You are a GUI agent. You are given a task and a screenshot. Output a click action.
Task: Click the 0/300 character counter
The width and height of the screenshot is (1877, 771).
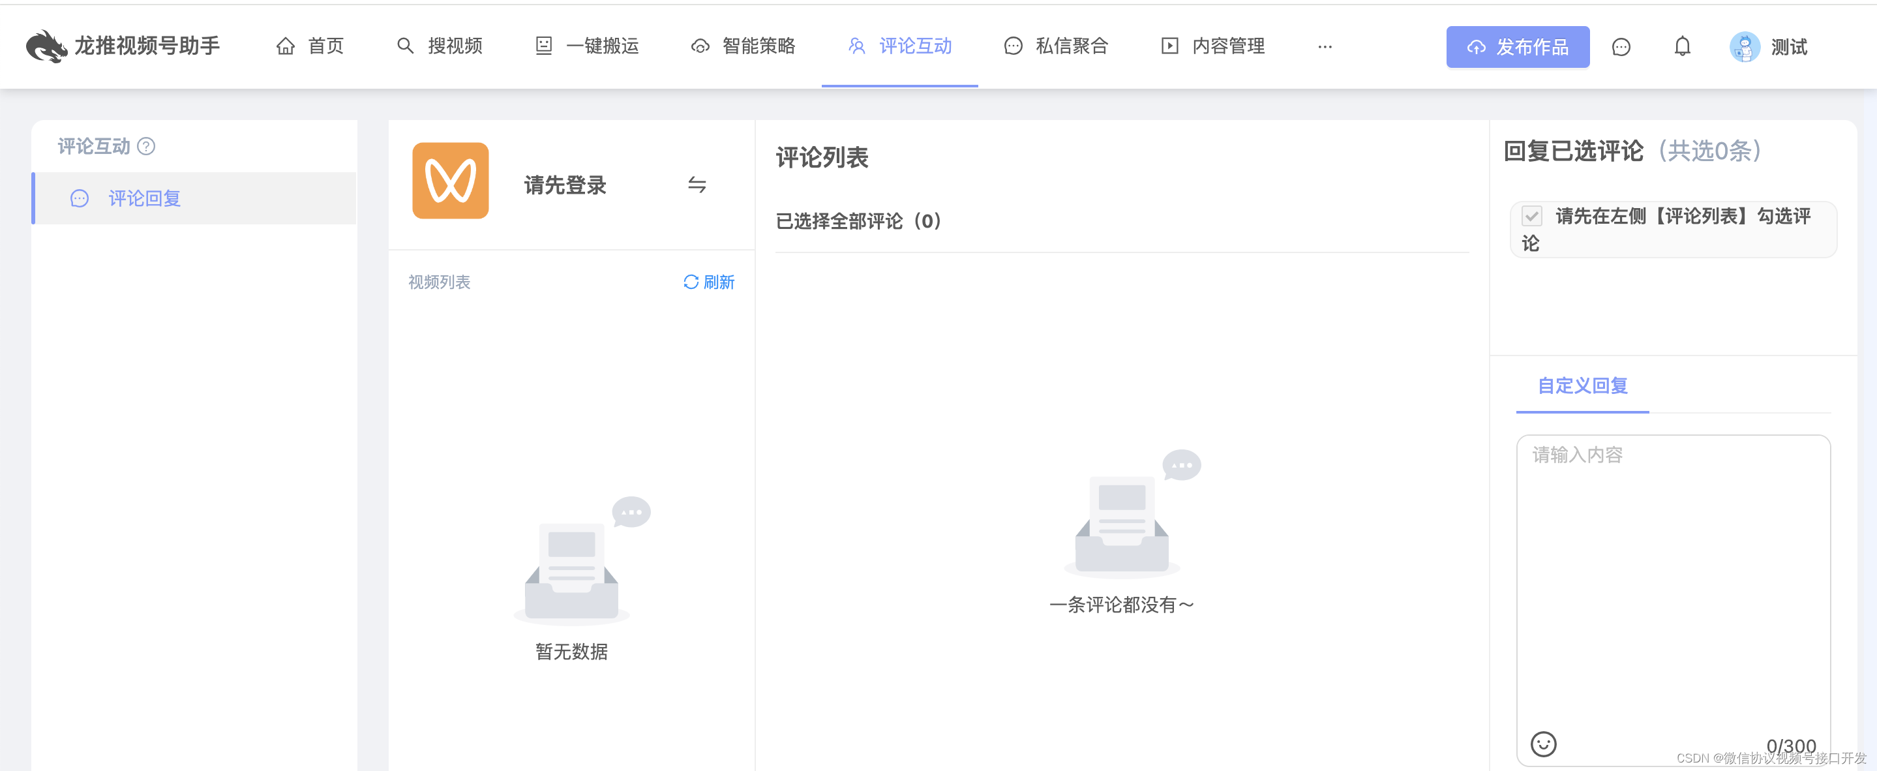[x=1790, y=746]
